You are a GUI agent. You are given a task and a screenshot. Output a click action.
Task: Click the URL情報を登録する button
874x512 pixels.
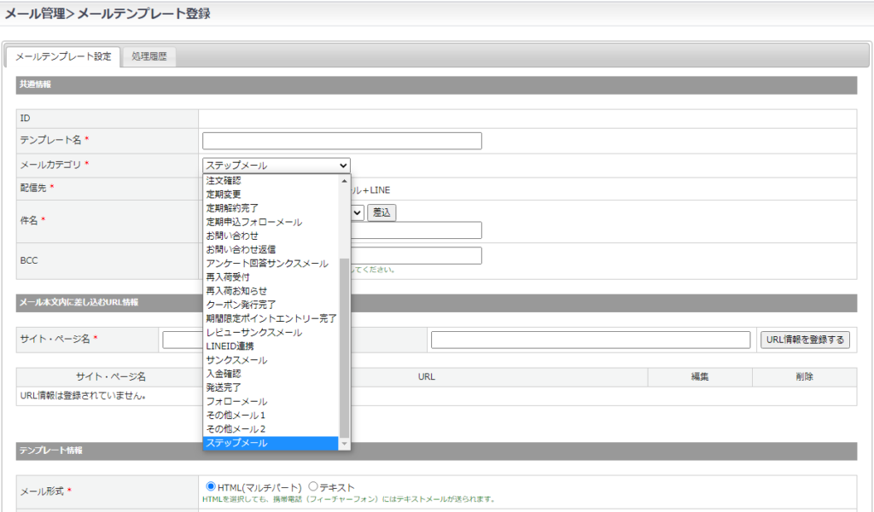click(x=805, y=340)
